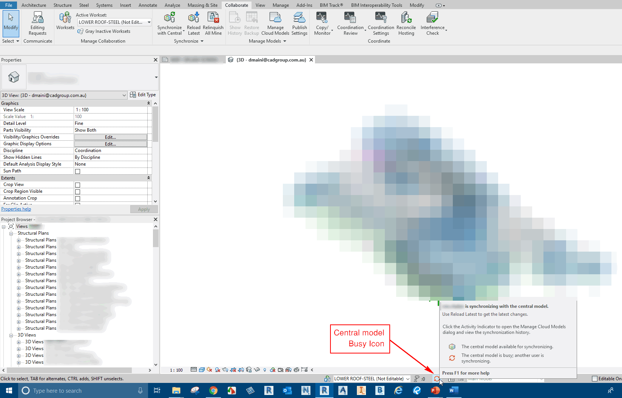622x398 pixels.
Task: Click Relinquish All Mine icon
Action: tap(213, 17)
